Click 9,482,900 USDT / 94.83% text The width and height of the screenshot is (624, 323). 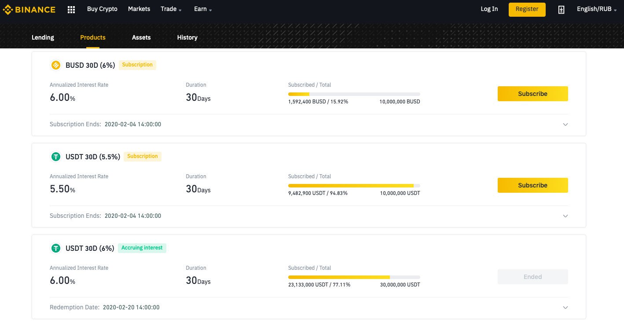pyautogui.click(x=318, y=193)
